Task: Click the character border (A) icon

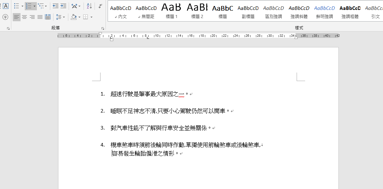Action: [x=5, y=6]
